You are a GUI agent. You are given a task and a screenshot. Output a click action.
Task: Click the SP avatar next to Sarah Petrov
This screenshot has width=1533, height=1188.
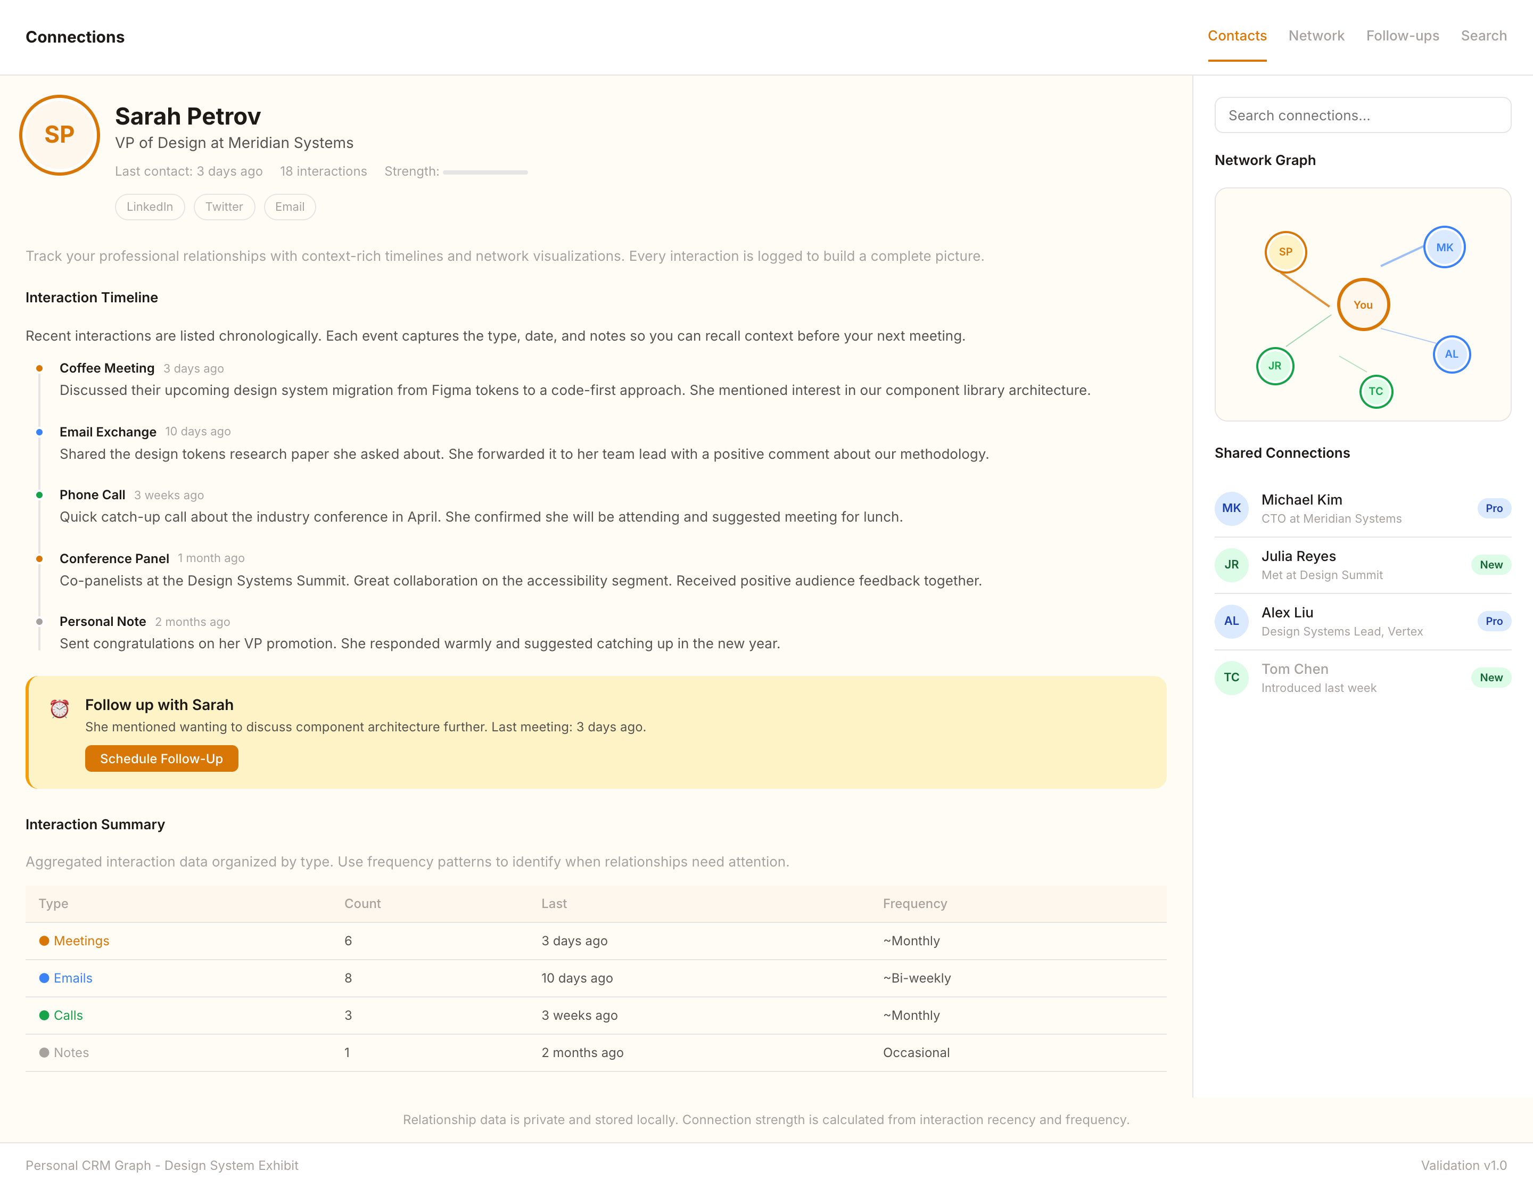(60, 135)
